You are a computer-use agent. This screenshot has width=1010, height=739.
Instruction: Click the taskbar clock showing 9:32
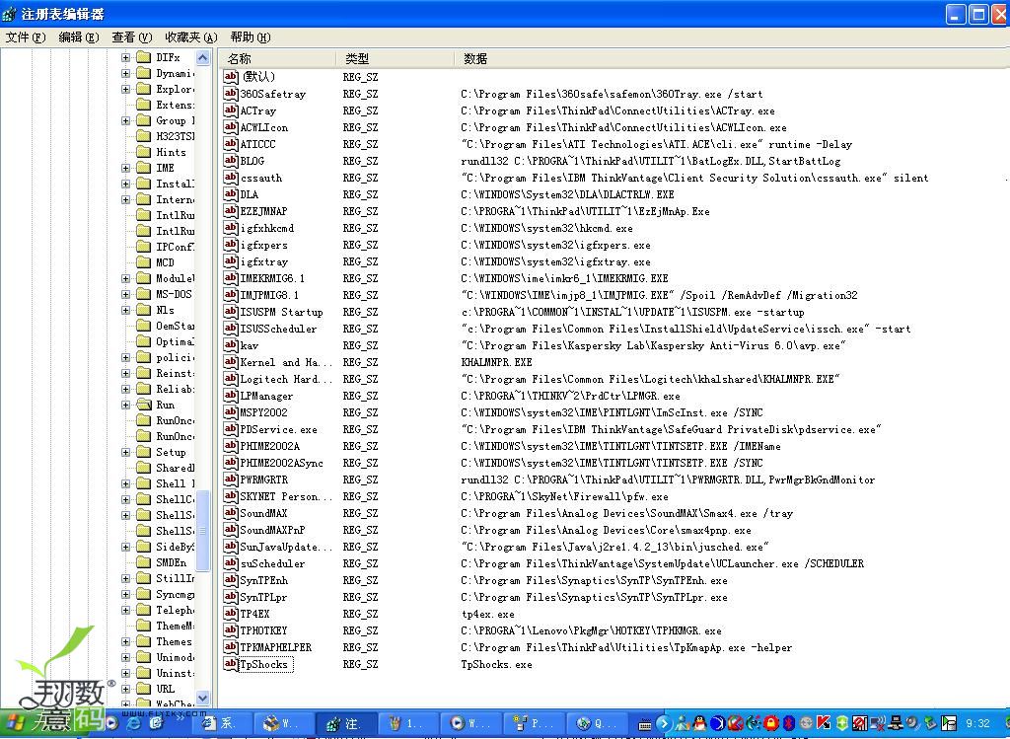pyautogui.click(x=977, y=723)
